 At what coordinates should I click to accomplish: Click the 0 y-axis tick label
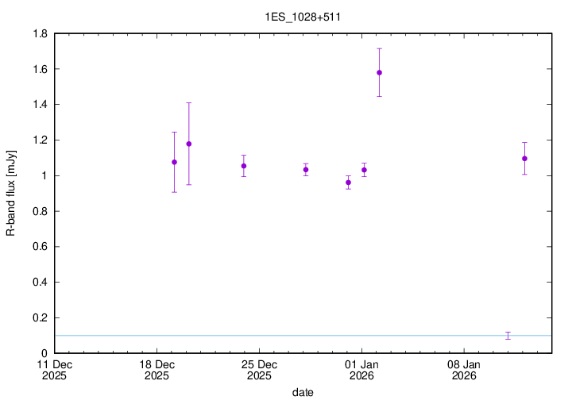44,353
